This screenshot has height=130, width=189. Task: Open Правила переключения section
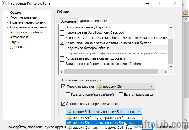tap(29, 22)
